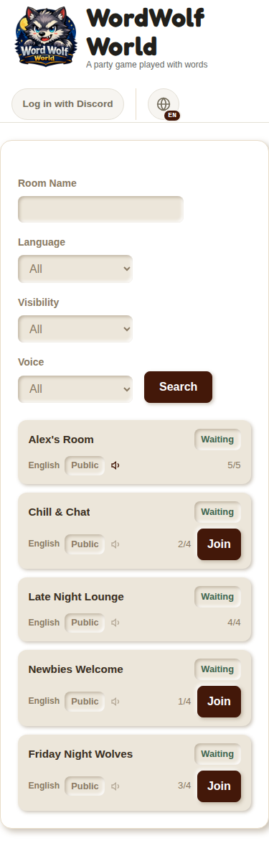
Task: Join the Newbies Welcome room
Action: click(219, 702)
